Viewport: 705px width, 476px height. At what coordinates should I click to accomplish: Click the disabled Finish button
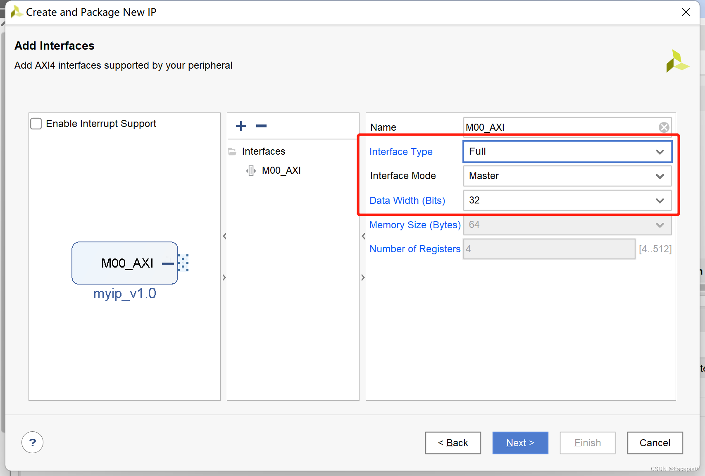click(x=588, y=443)
